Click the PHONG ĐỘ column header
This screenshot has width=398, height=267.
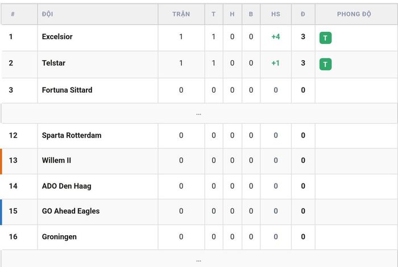[x=354, y=14]
